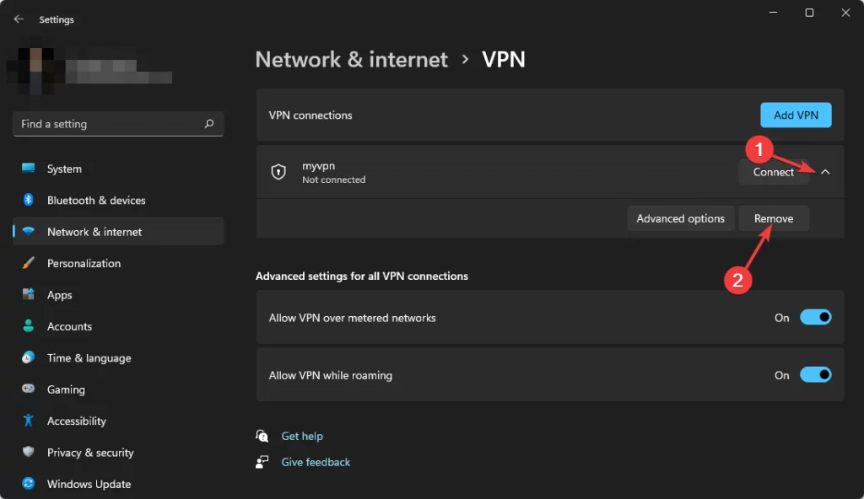Open Advanced options for myvpn

(680, 217)
